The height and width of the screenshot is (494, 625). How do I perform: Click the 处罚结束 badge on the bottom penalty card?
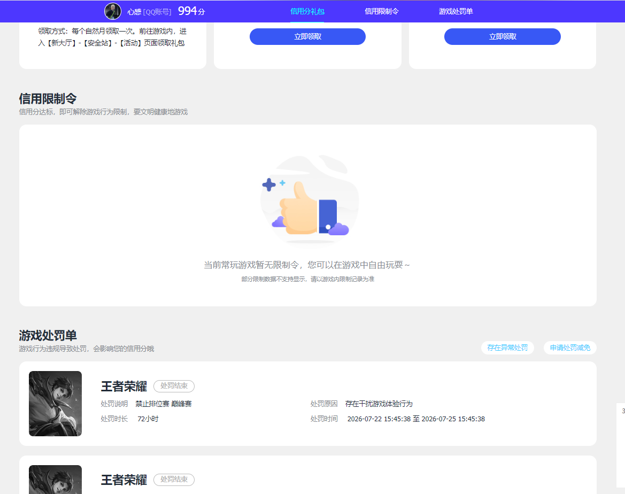coord(174,480)
